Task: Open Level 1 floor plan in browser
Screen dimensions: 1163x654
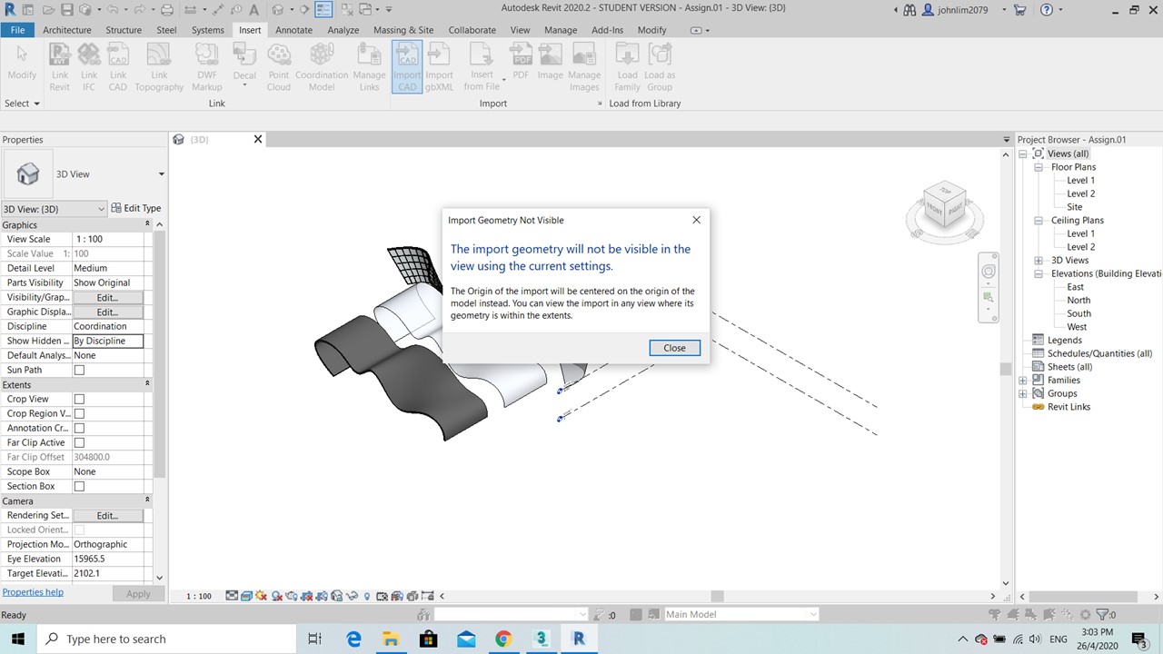Action: tap(1080, 181)
